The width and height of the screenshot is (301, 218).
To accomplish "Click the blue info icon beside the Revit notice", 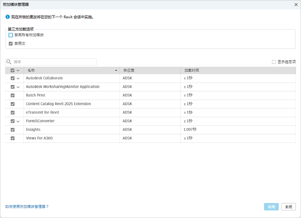I will [x=7, y=17].
